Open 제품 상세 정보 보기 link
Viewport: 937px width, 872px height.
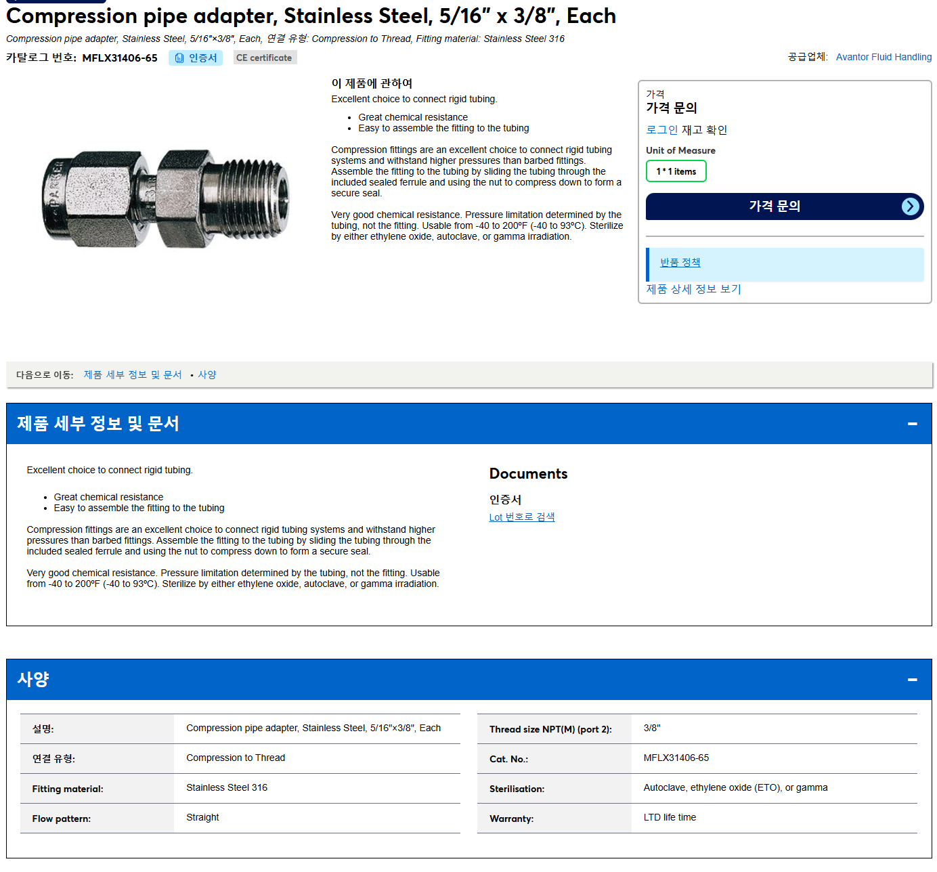point(693,289)
